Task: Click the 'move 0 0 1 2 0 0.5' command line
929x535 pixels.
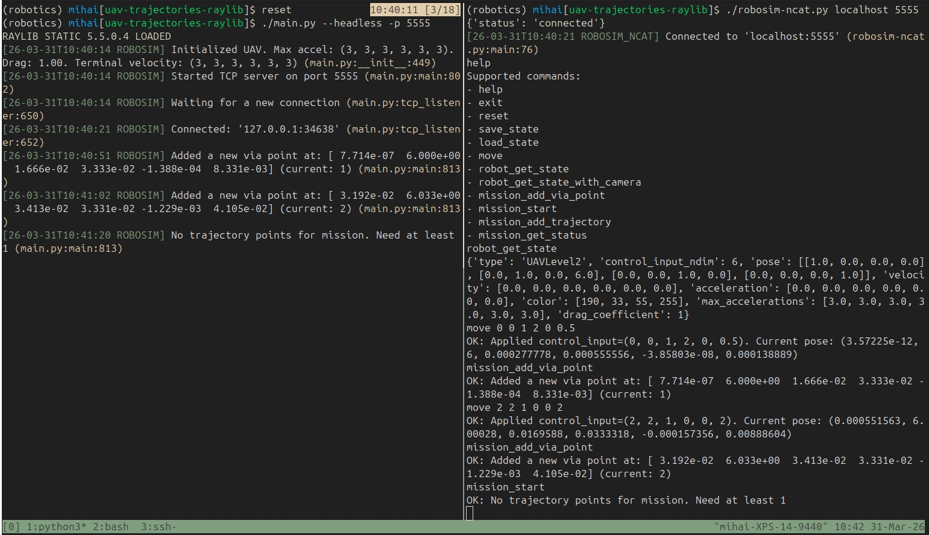Action: pyautogui.click(x=521, y=328)
